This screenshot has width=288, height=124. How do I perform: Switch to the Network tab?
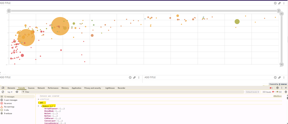click(x=41, y=88)
